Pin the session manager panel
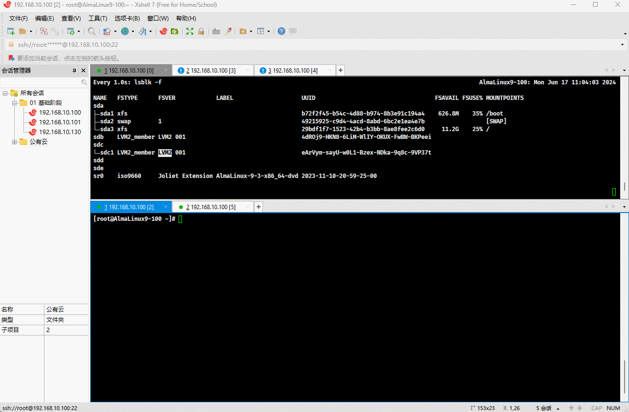 [x=75, y=71]
